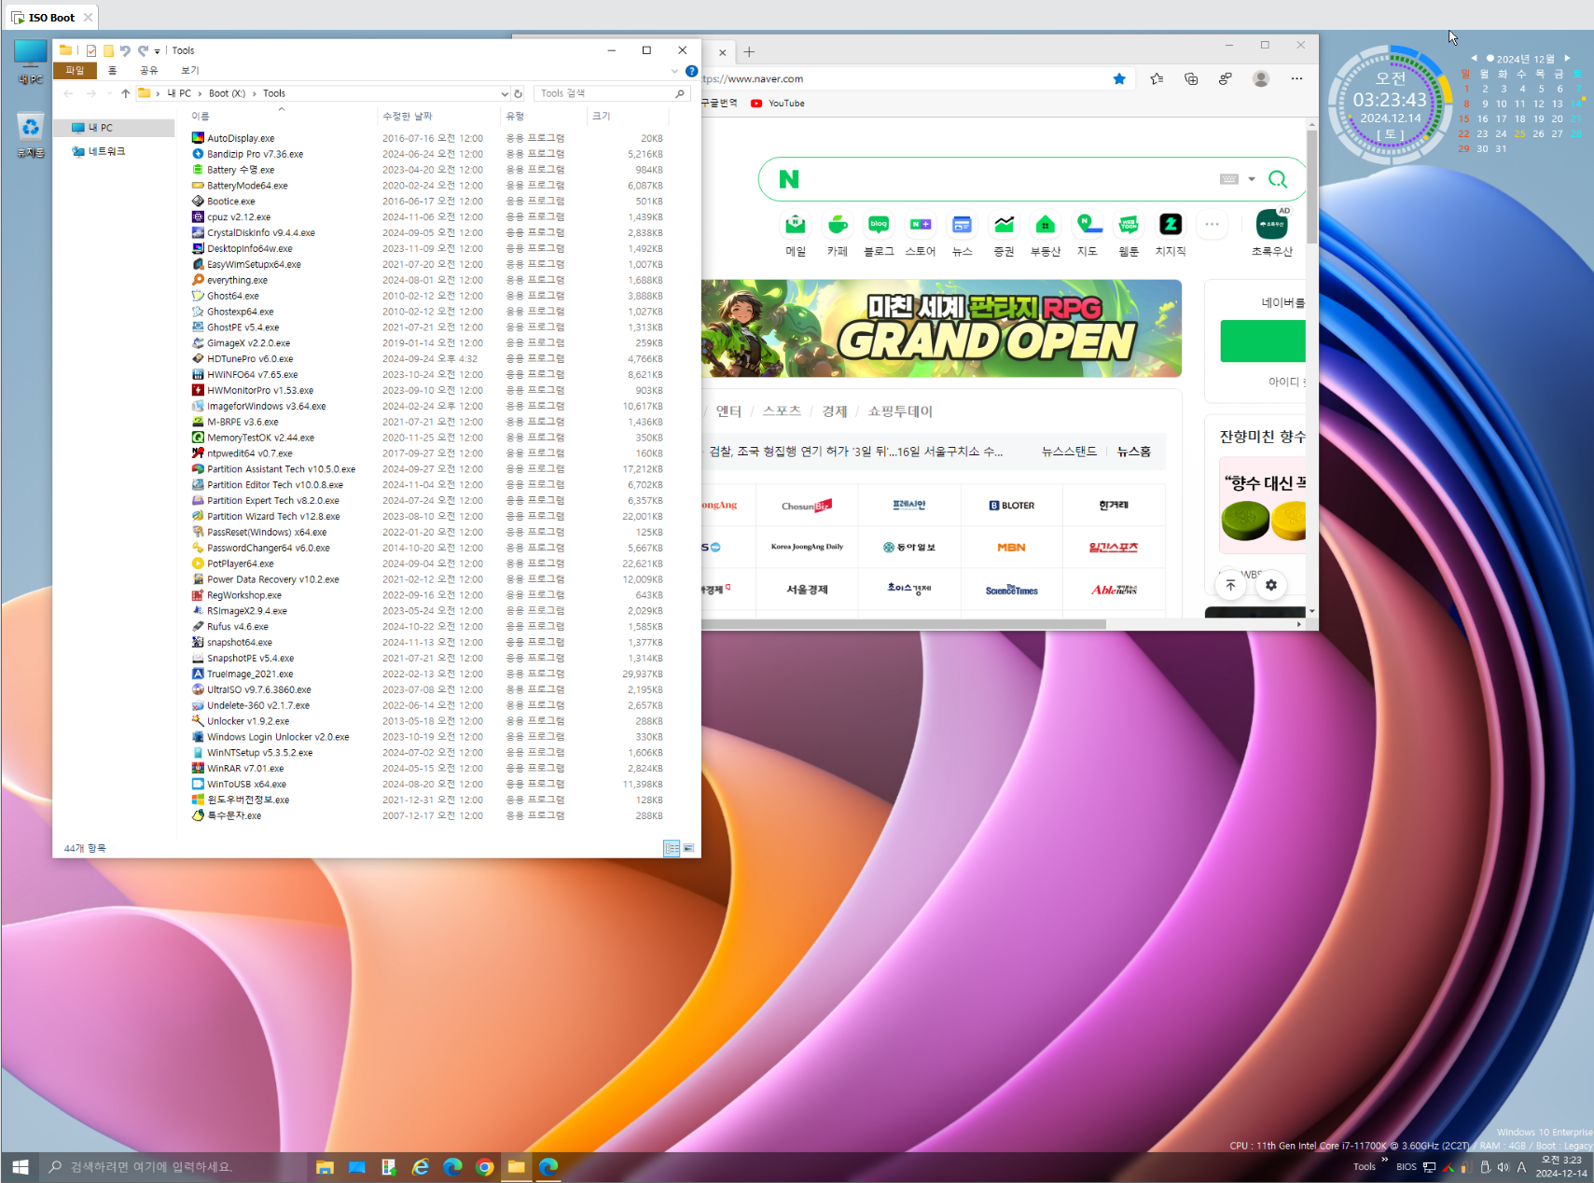
Task: Click the Explorer help question mark icon
Action: (691, 71)
